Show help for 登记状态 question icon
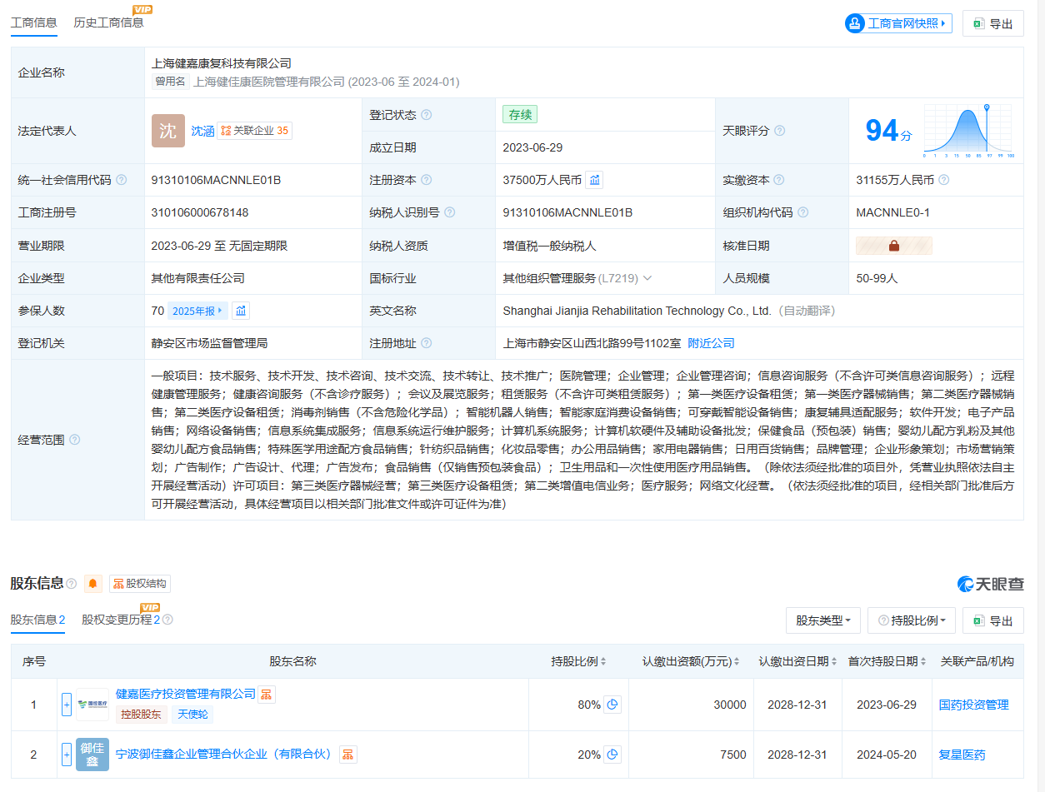 [x=427, y=115]
